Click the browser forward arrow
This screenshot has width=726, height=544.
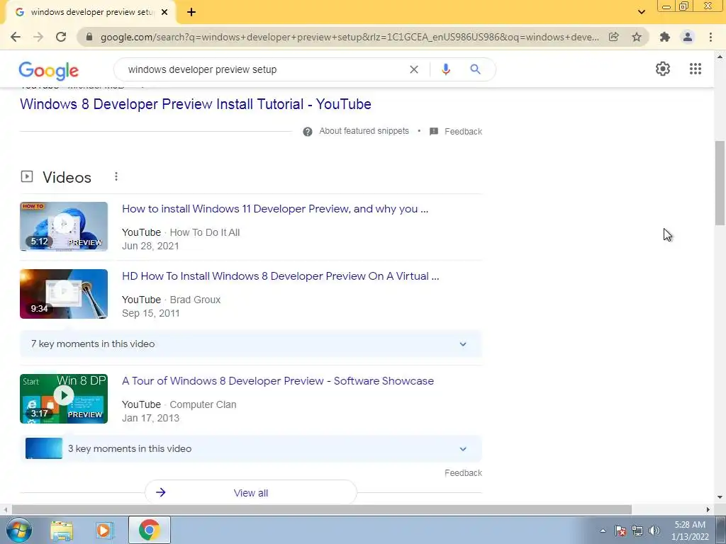(38, 37)
